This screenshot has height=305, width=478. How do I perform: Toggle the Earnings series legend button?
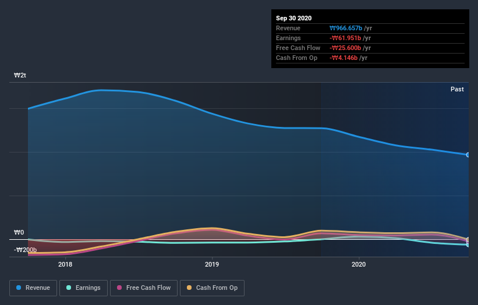[x=83, y=288]
